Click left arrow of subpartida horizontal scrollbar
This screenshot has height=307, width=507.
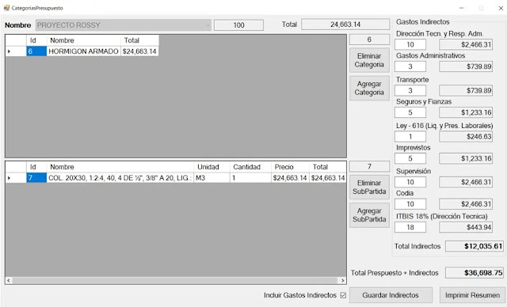9,281
